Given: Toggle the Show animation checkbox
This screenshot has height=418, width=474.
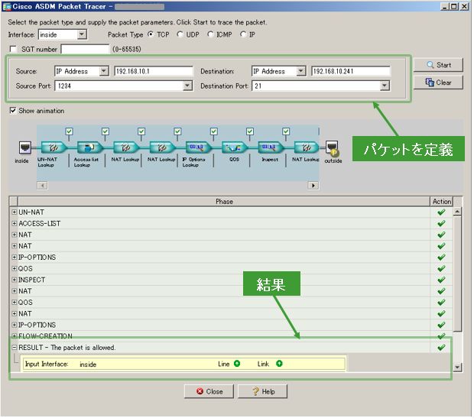Looking at the screenshot, I should pyautogui.click(x=13, y=111).
